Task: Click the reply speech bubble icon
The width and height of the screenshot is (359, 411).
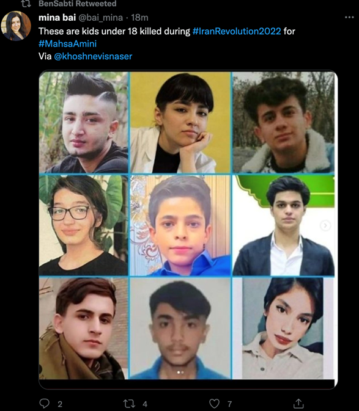Action: point(45,404)
